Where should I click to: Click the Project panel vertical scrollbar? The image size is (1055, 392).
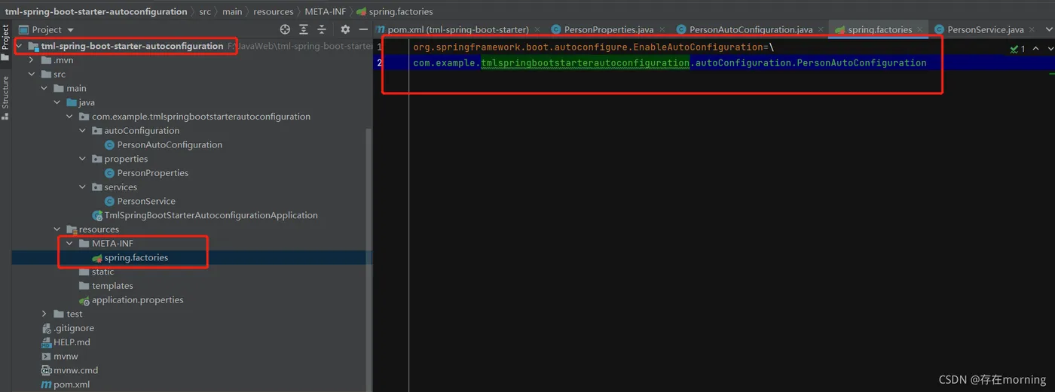click(368, 226)
